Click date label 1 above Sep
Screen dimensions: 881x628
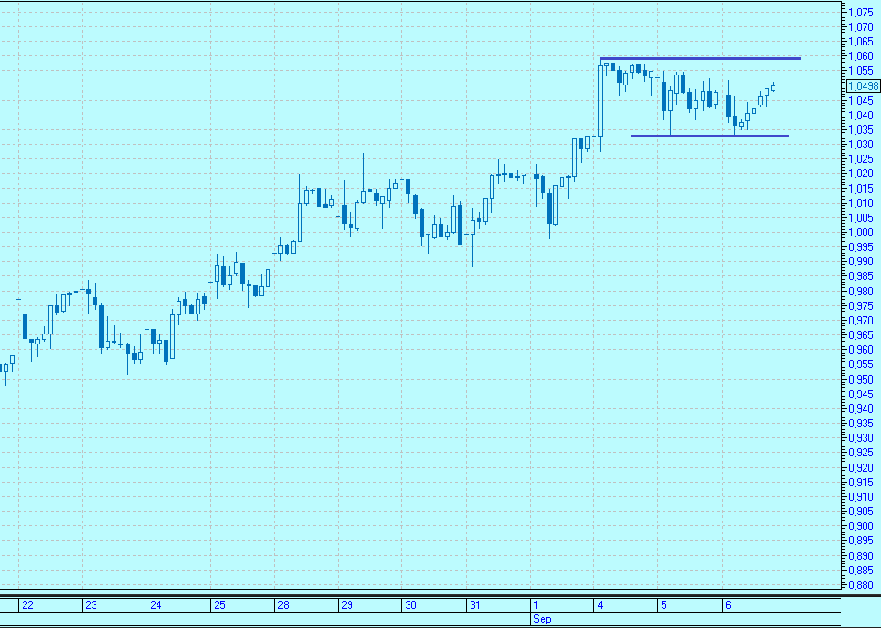coord(536,605)
